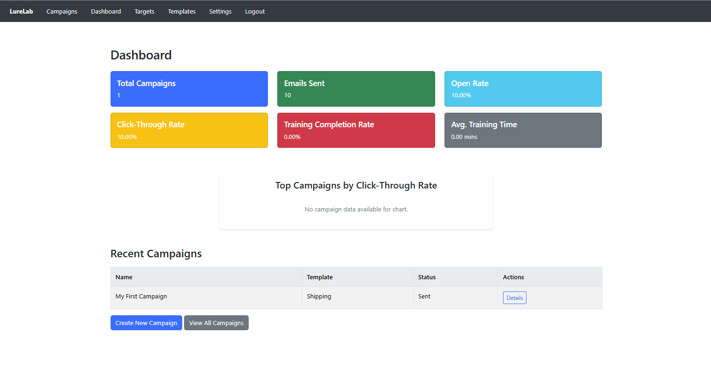Click the 'Shipping' template cell
Screen dimensions: 711x370
pyautogui.click(x=357, y=297)
